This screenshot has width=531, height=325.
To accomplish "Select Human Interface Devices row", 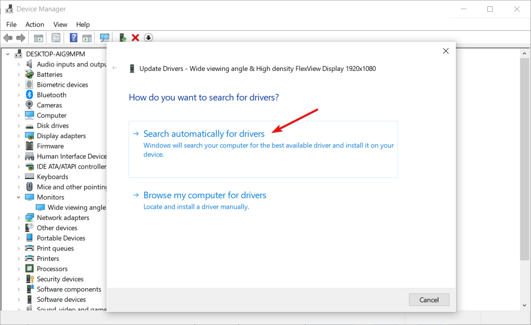I will click(66, 156).
